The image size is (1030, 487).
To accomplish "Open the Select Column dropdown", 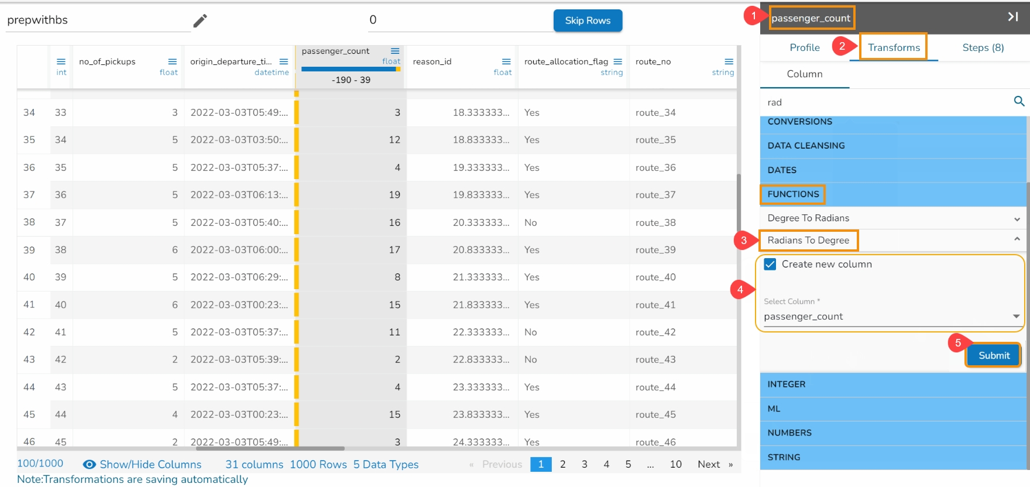I will coord(1016,317).
